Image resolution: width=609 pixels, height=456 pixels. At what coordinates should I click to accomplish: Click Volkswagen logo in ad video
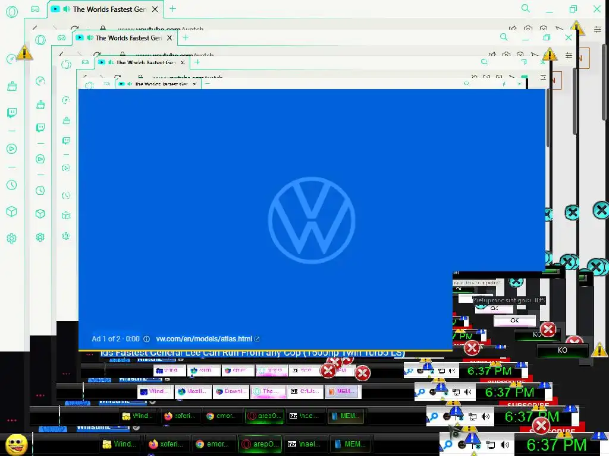coord(312,220)
